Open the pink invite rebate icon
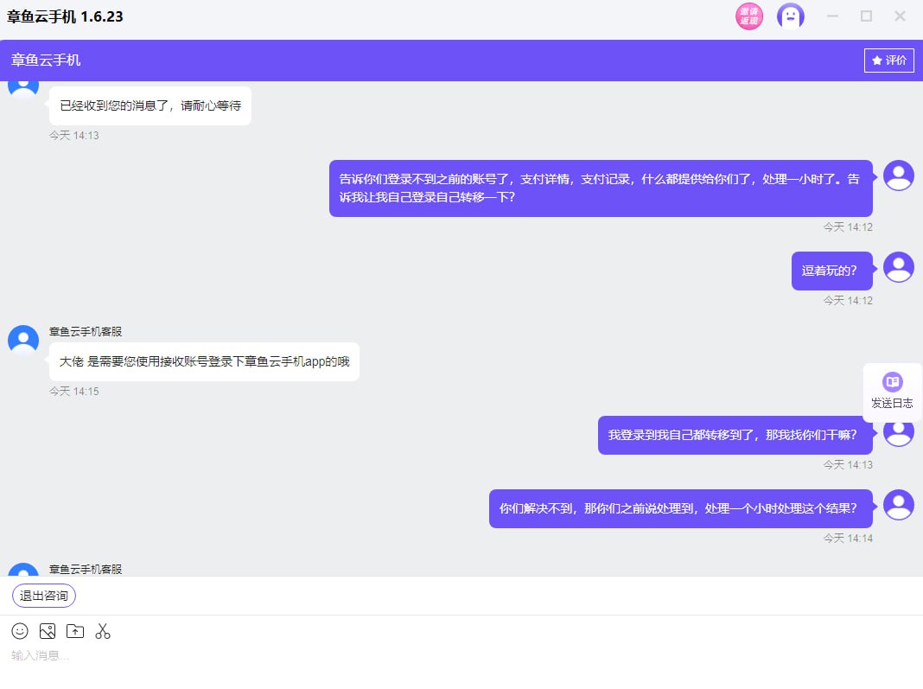This screenshot has width=923, height=689. pos(748,16)
